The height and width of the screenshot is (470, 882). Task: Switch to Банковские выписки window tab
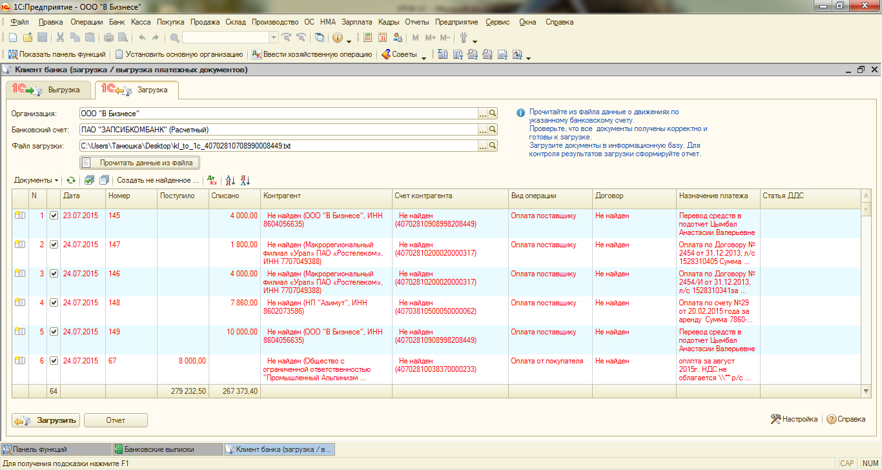pos(167,449)
